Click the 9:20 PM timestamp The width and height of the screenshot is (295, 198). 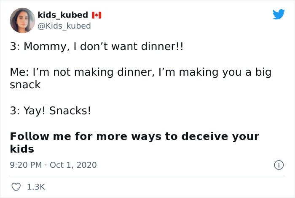pos(25,165)
